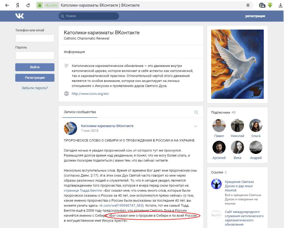Screen dimensions: 284x228
Task: Open the community dove cover image
Action: (x=237, y=64)
